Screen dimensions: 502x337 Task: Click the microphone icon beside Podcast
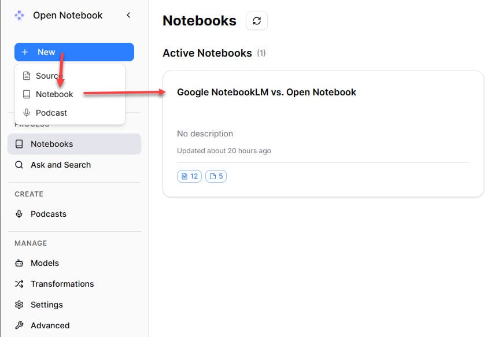pyautogui.click(x=27, y=113)
